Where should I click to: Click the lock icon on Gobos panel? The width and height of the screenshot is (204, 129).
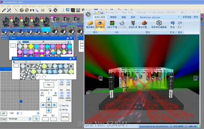70,59
